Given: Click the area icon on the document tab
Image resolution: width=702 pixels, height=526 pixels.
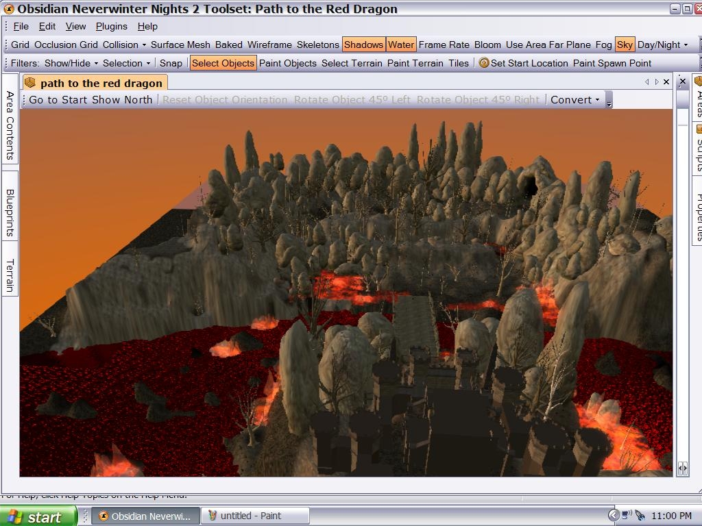Looking at the screenshot, I should tap(30, 83).
